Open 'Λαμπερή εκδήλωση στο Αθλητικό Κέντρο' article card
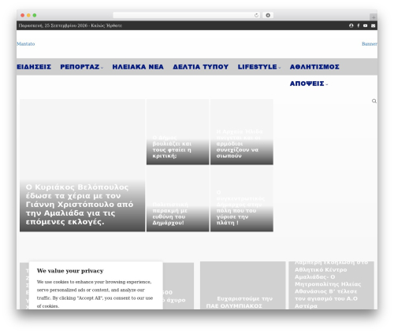This screenshot has height=333, width=394. tap(331, 286)
